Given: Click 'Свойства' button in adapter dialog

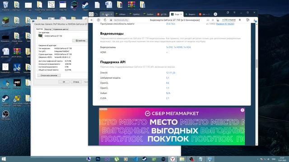Looking at the screenshot, I should pos(80,40).
